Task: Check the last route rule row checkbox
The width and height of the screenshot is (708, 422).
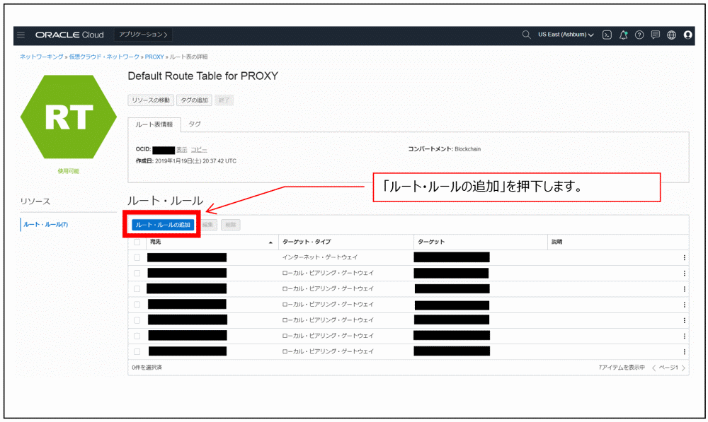Action: (137, 352)
